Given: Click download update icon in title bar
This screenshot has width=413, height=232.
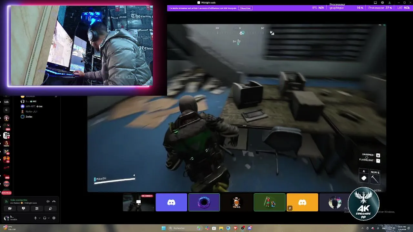Looking at the screenshot, I should pyautogui.click(x=389, y=3).
